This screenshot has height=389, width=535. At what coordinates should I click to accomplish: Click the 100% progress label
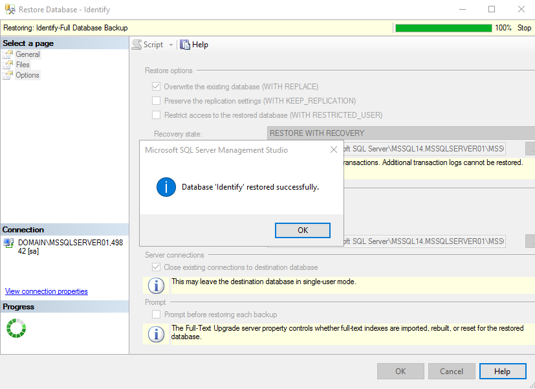click(x=503, y=28)
